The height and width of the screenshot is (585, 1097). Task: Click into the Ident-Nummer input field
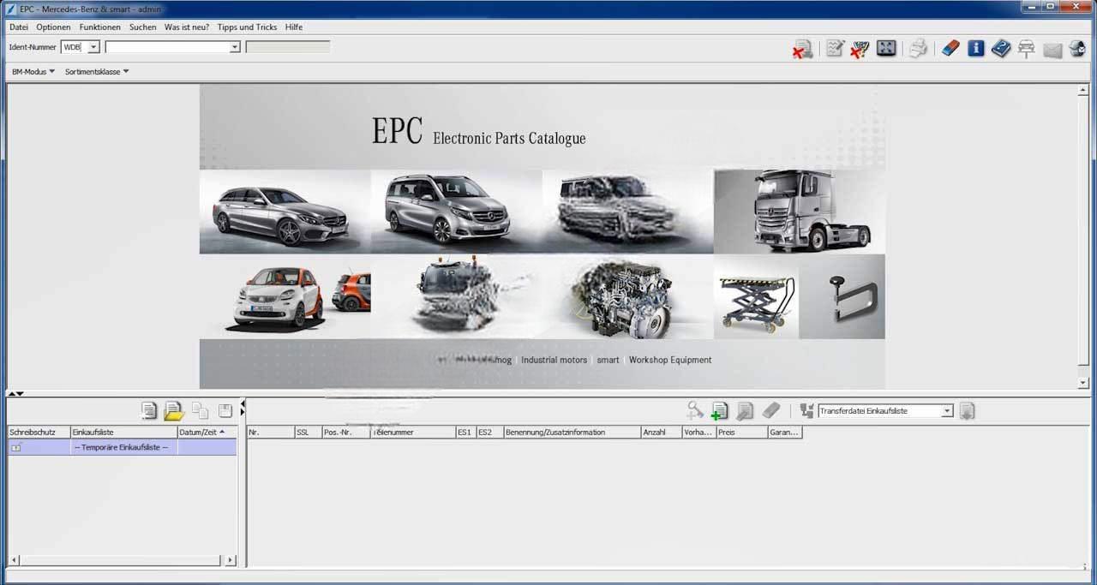[167, 47]
